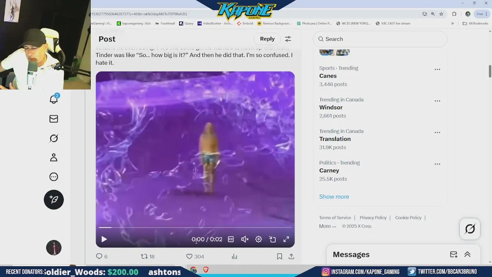View post analytics bar chart

pyautogui.click(x=234, y=256)
